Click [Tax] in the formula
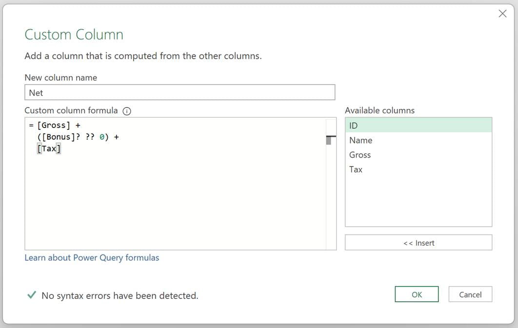518x328 pixels. (x=49, y=149)
